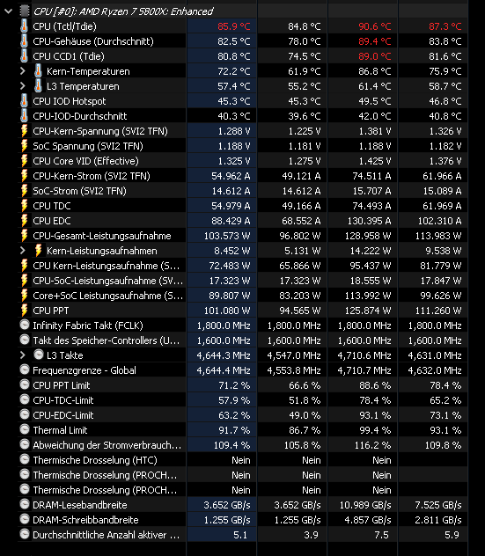Click the 1.181 V SoC Spannung minimum value

[x=305, y=146]
